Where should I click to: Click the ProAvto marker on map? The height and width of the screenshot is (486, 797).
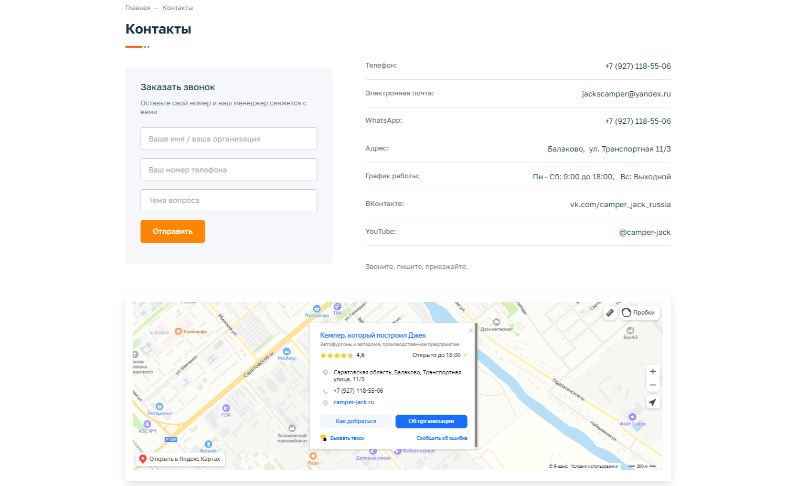click(x=286, y=352)
